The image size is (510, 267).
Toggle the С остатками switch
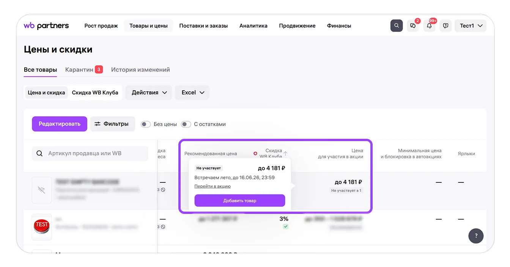click(186, 124)
